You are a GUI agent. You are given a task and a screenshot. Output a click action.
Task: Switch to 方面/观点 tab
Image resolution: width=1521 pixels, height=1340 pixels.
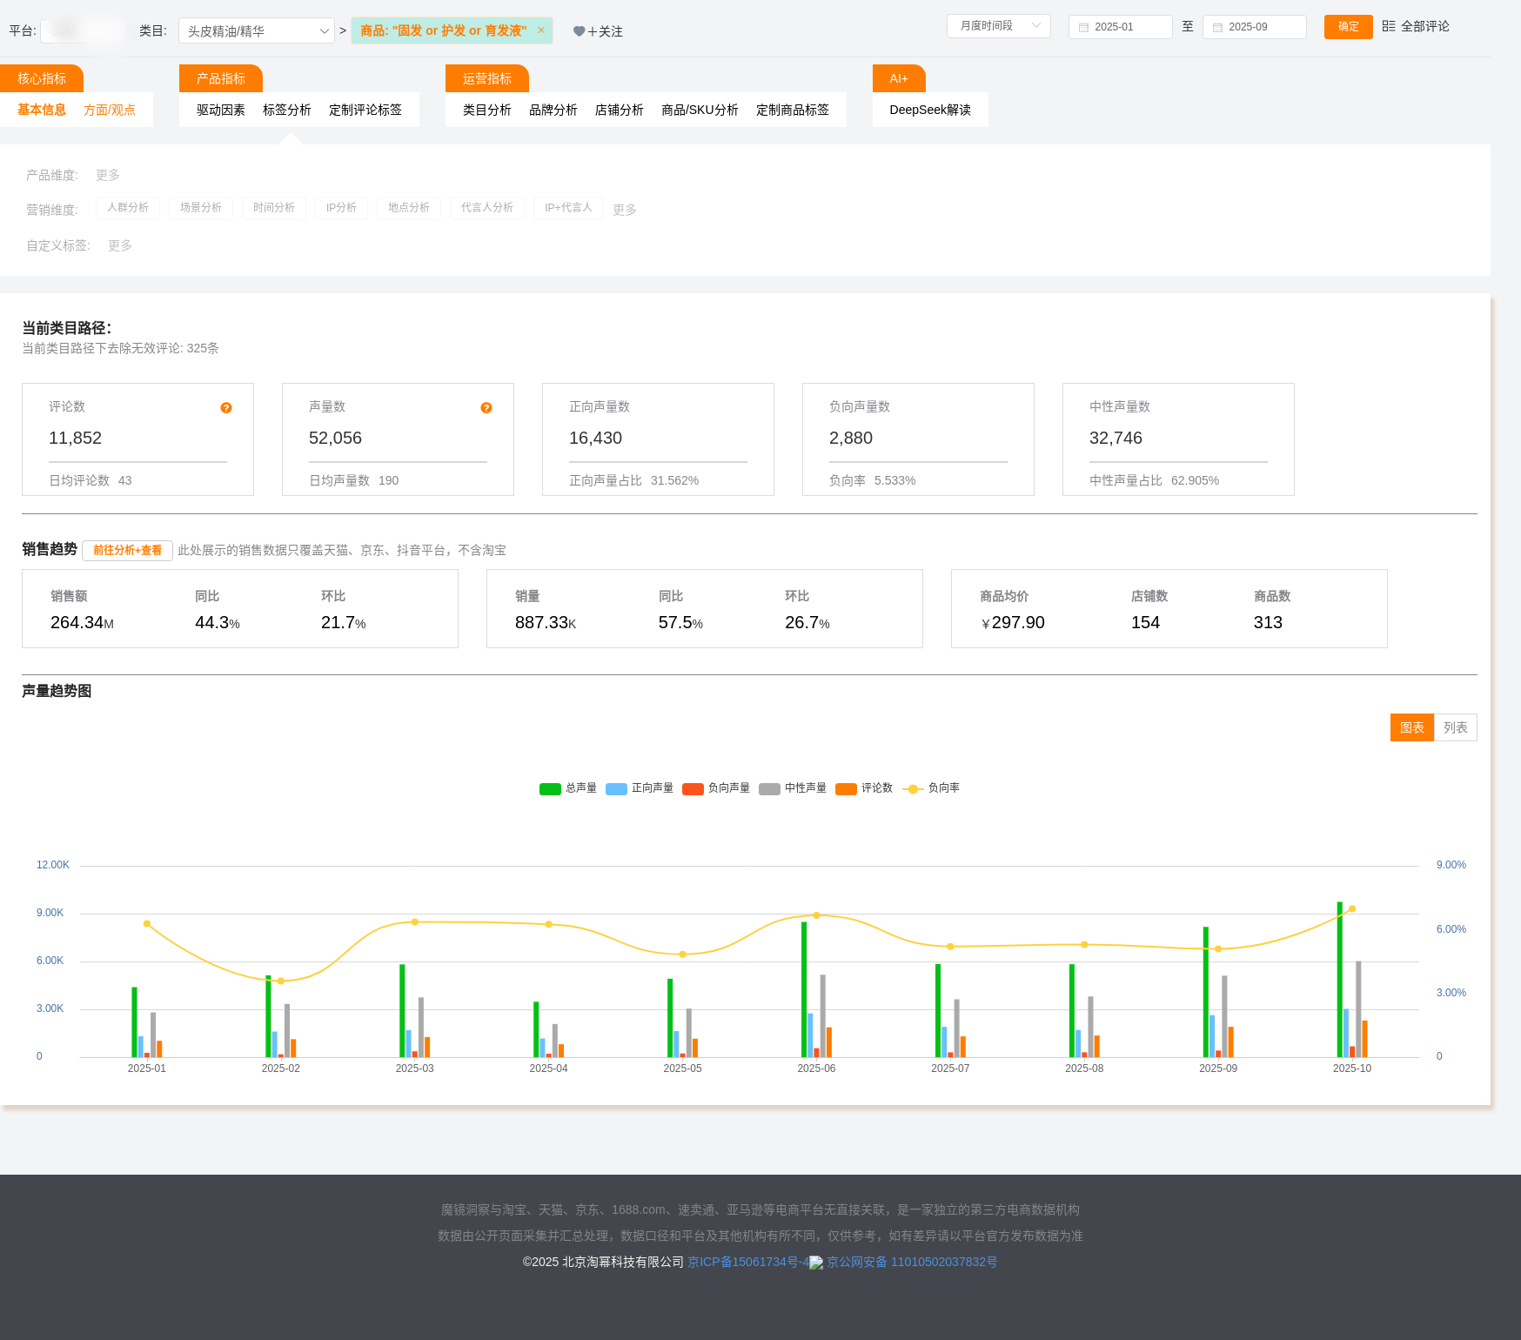pos(110,110)
